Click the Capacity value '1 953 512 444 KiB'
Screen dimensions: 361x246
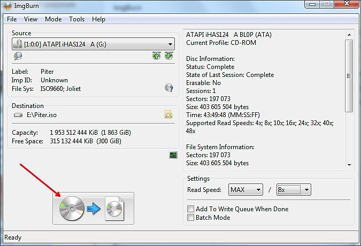point(74,133)
